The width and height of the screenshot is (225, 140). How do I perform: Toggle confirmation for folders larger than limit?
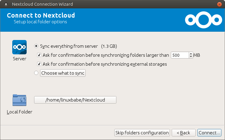tap(39, 55)
